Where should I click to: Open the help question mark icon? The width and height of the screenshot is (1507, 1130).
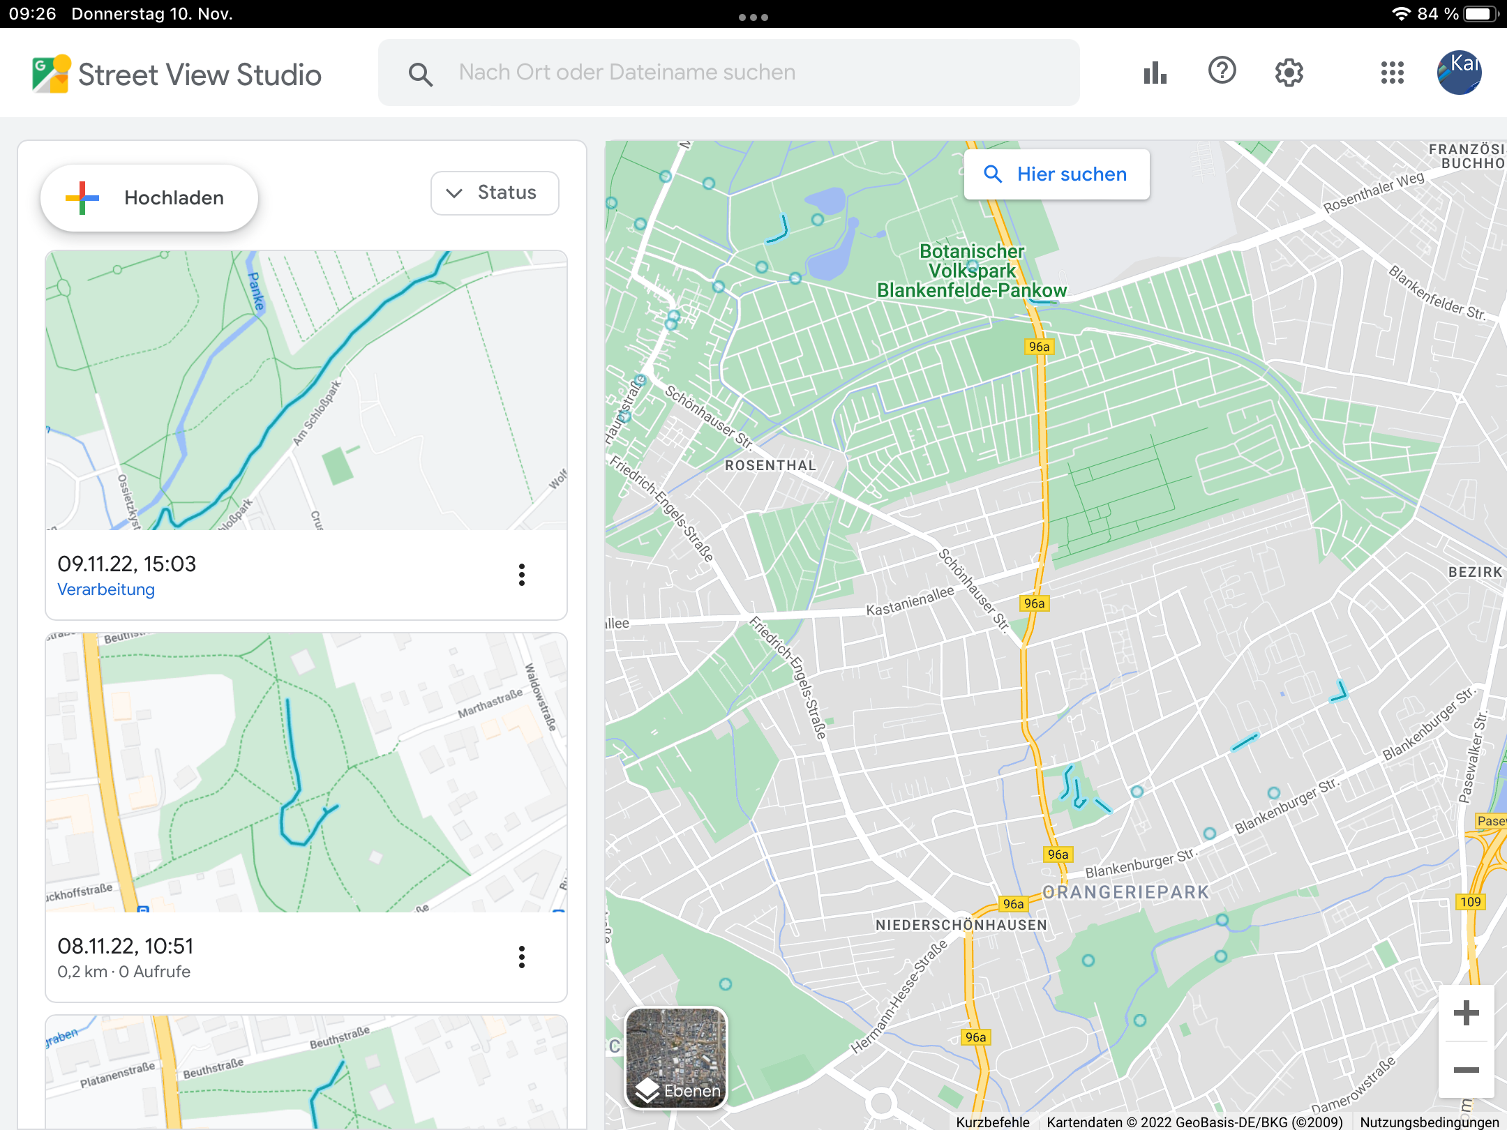coord(1222,70)
